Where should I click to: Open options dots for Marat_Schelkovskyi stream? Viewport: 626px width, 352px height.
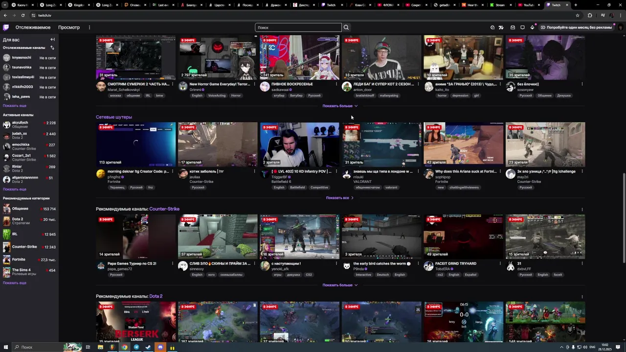pos(172,84)
